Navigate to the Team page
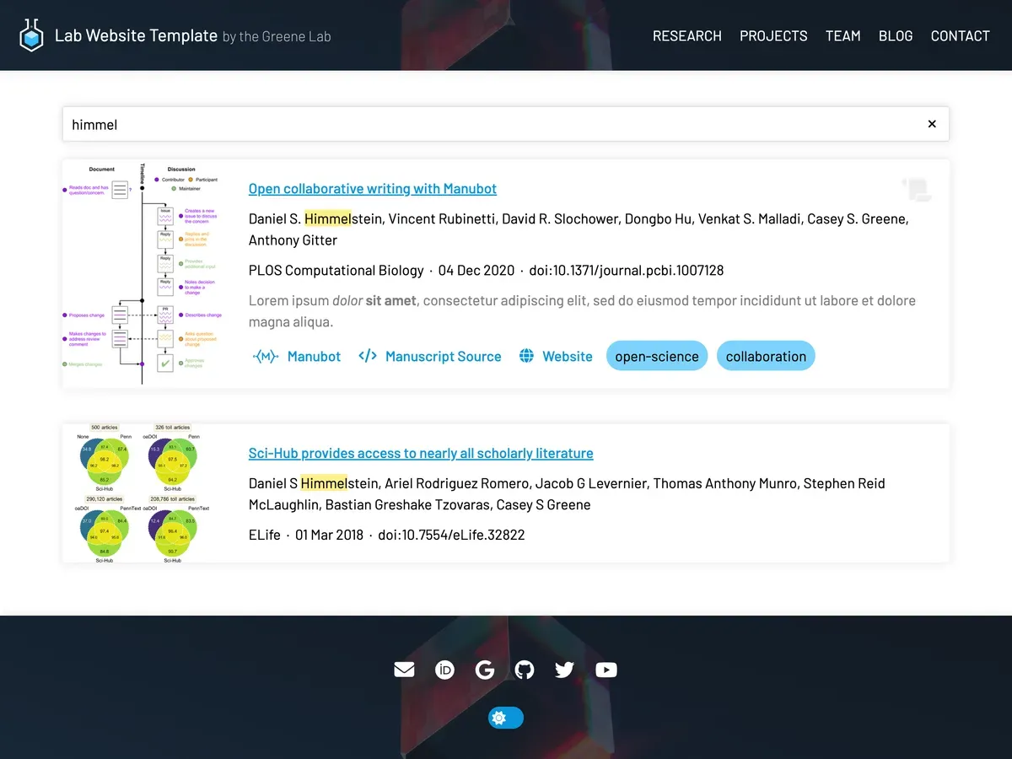Viewport: 1012px width, 759px height. [842, 35]
